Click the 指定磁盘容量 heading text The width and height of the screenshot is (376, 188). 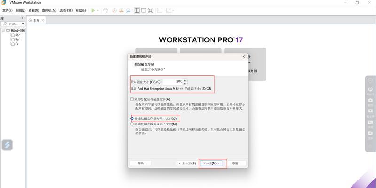pyautogui.click(x=144, y=64)
